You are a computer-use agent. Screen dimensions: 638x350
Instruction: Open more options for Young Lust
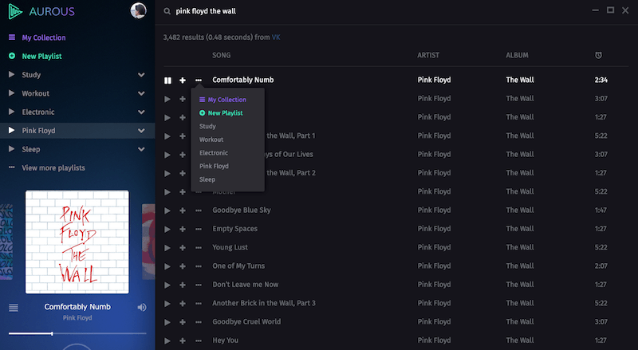point(199,248)
